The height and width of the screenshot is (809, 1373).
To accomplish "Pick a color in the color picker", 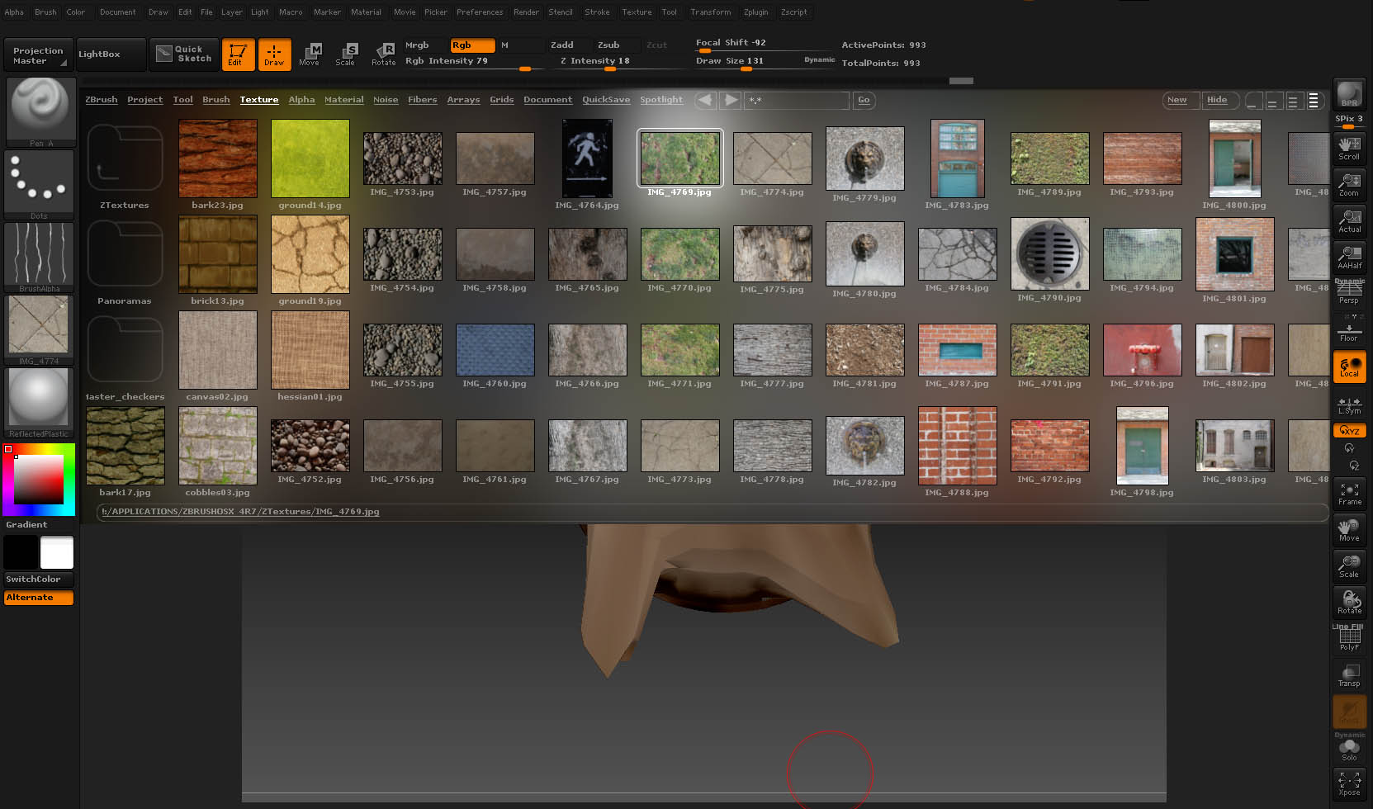I will (39, 480).
